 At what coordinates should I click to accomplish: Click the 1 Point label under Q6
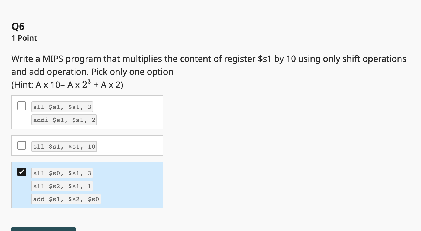[24, 38]
